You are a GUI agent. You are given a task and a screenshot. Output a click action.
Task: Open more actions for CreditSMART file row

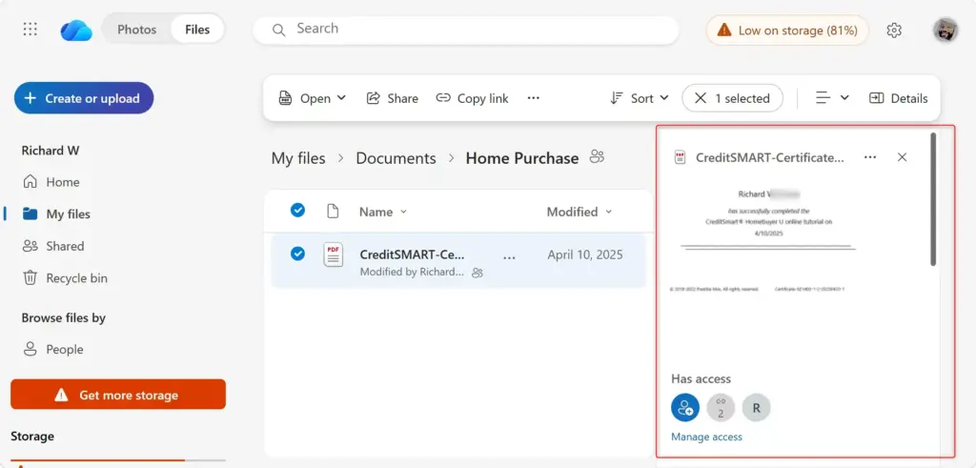pyautogui.click(x=509, y=257)
